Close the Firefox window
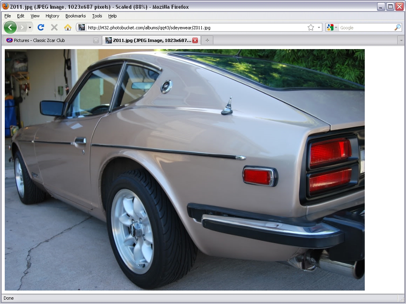Image resolution: width=406 pixels, height=304 pixels. [400, 7]
